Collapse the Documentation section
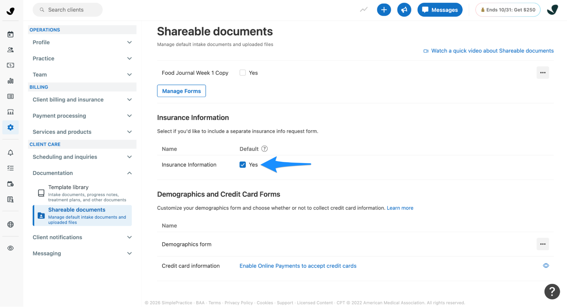 tap(82, 173)
